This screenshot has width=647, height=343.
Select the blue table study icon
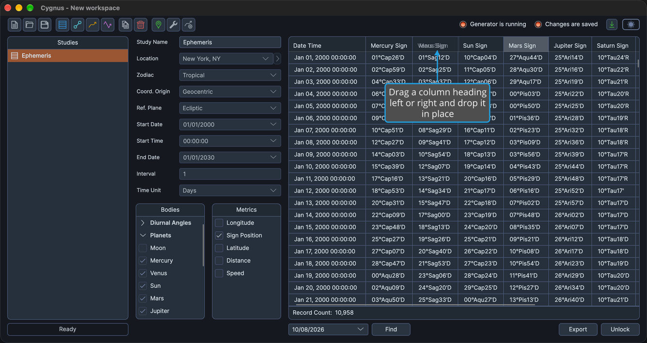pos(63,25)
